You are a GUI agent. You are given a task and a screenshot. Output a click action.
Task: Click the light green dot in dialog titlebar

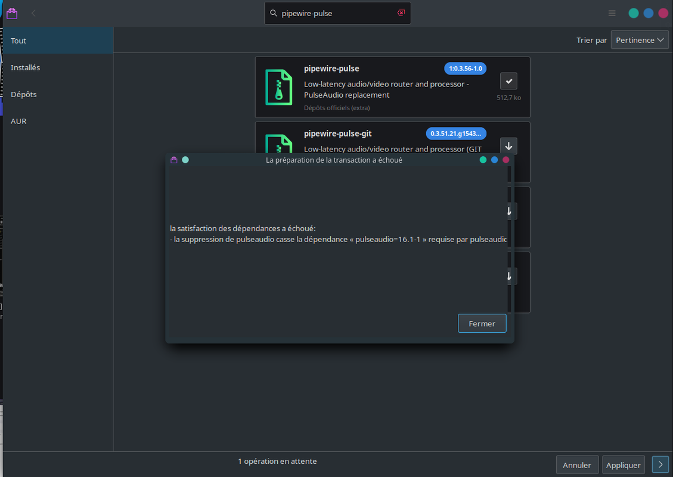click(185, 160)
